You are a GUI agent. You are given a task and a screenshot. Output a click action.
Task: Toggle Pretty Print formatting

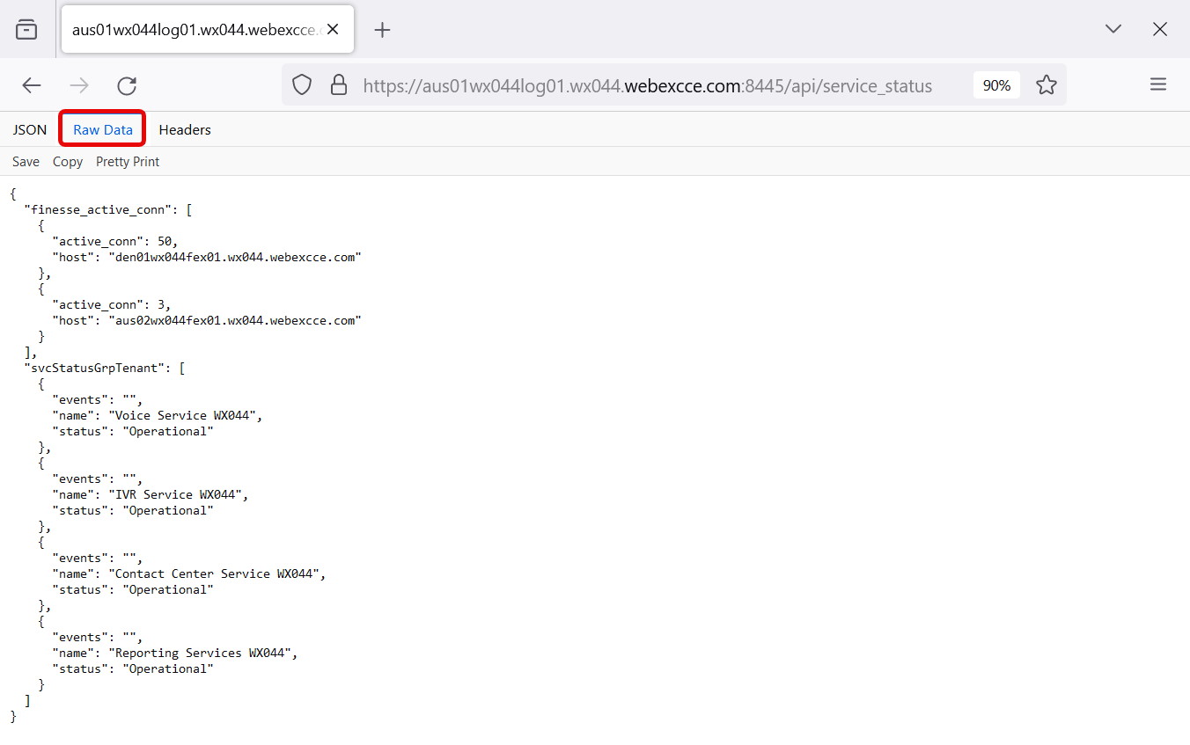128,162
